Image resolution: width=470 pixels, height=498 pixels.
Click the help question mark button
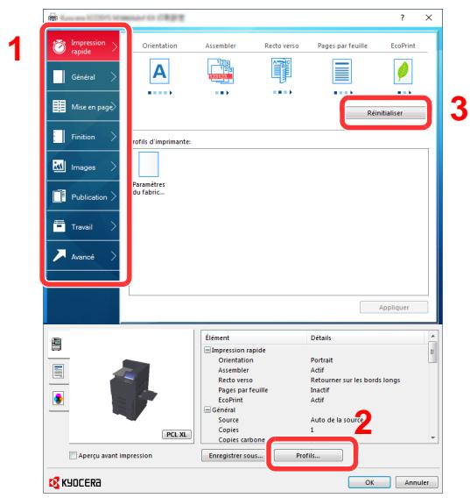[402, 18]
